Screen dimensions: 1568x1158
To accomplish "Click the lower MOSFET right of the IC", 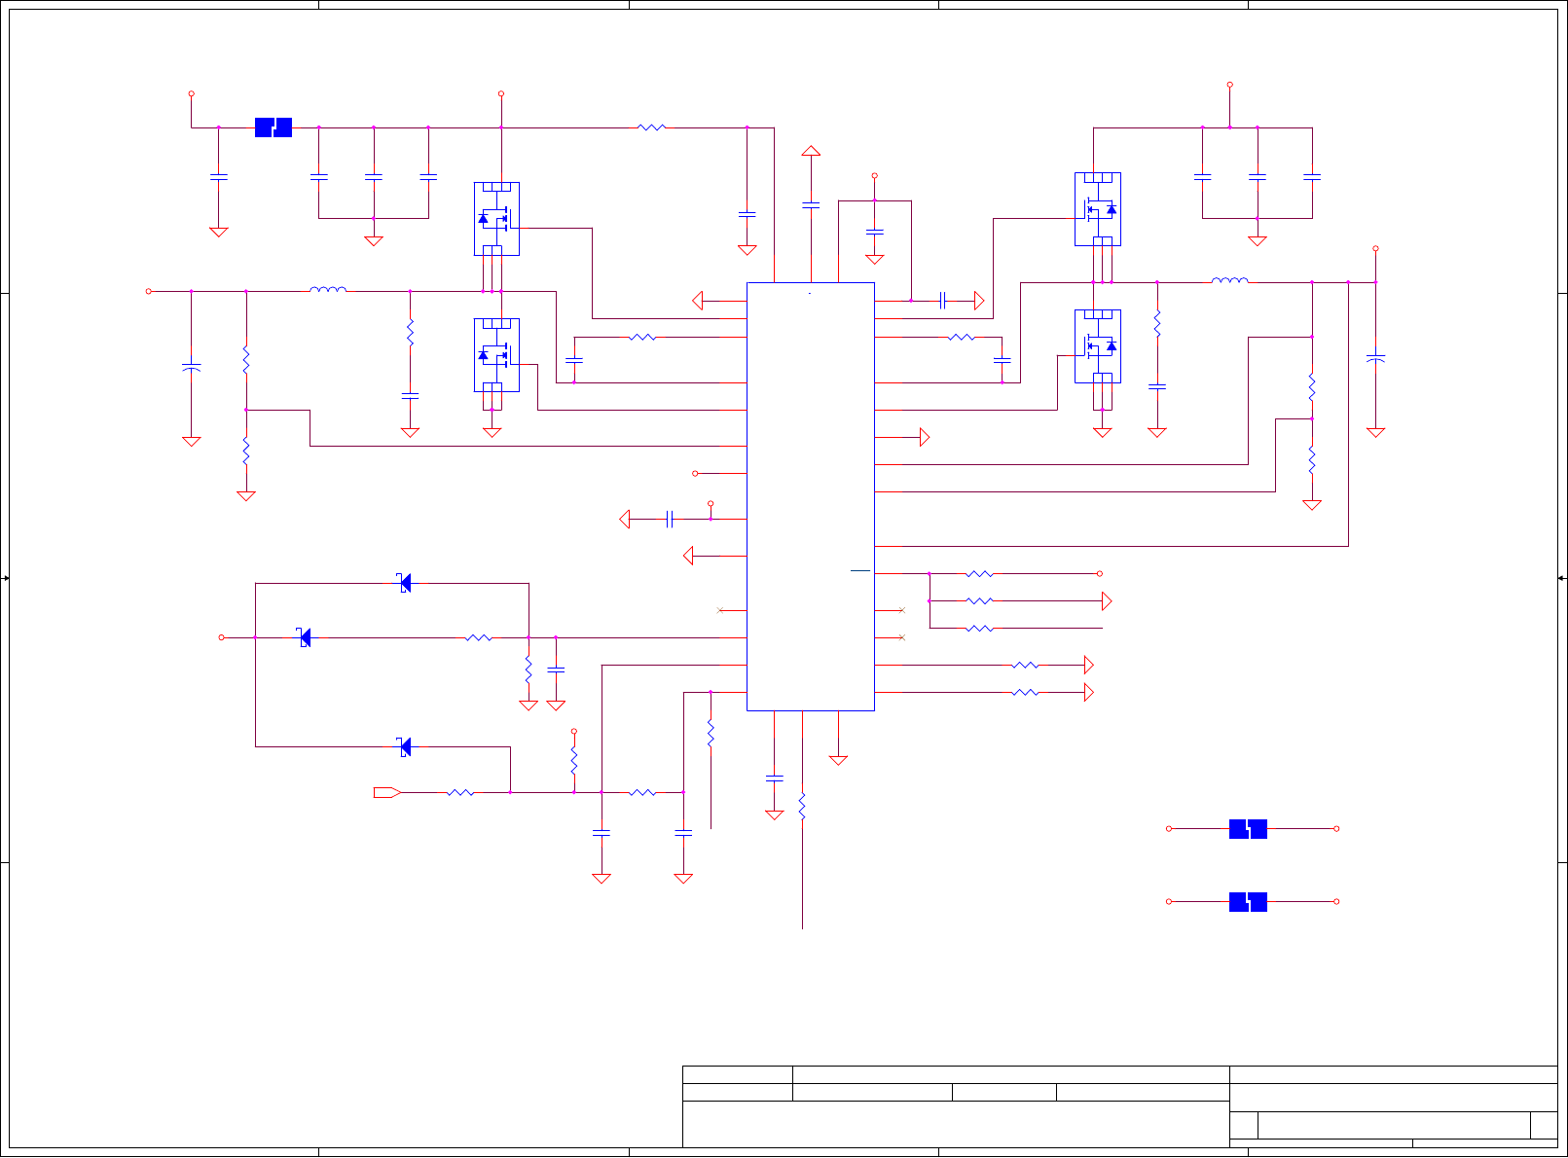I will click(1098, 346).
